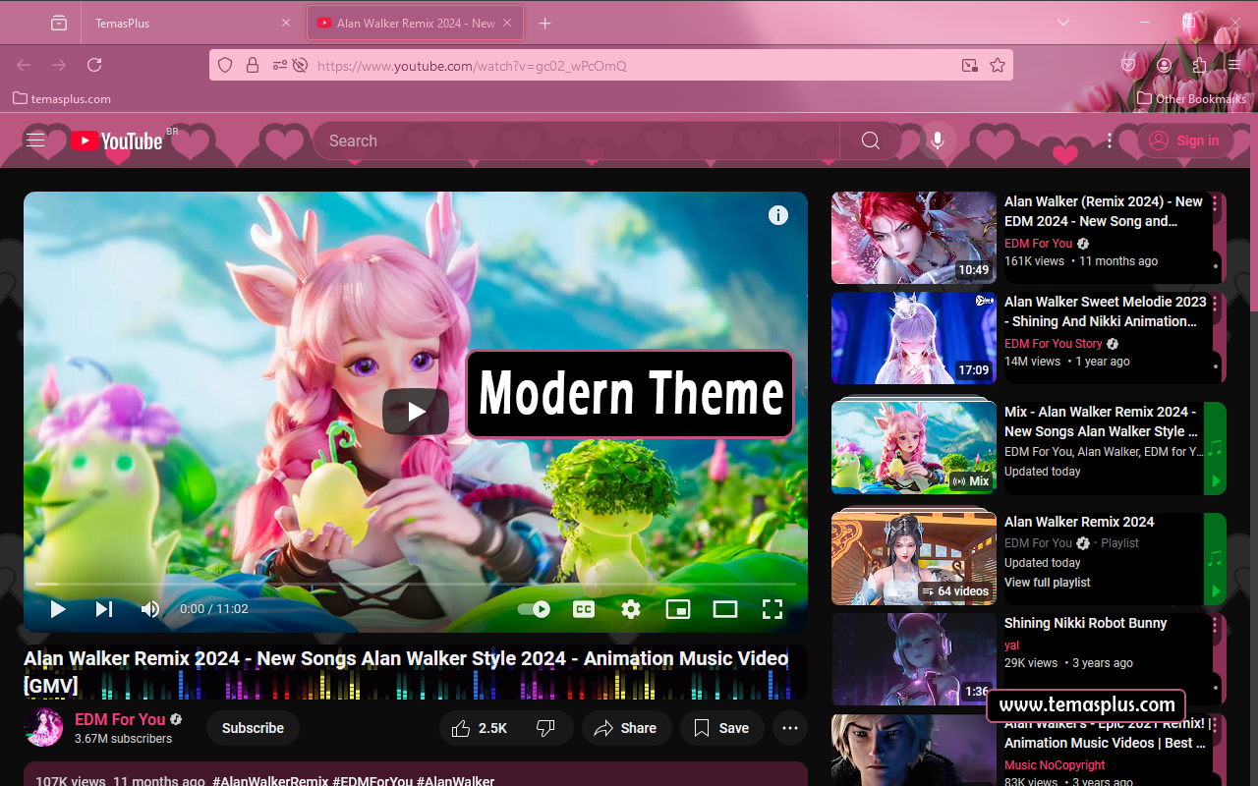Open EDM For You channel name link

click(x=120, y=719)
